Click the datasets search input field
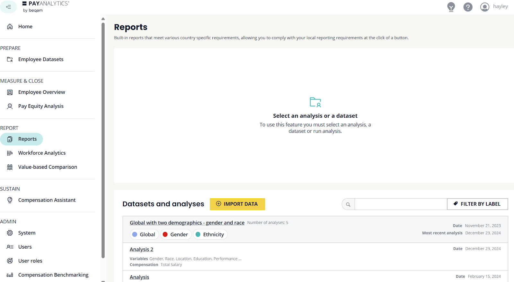The image size is (514, 282). [400, 204]
